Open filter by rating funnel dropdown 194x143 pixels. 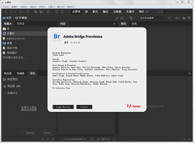(132, 18)
